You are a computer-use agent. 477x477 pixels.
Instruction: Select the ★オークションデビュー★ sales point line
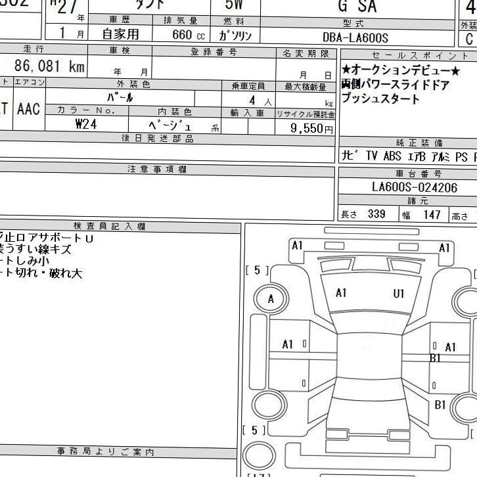click(400, 70)
